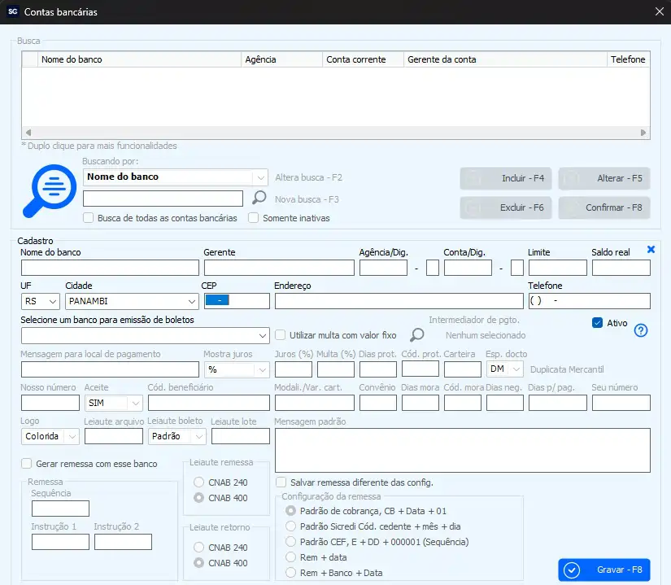Click the checkmark icon on Gravar button
This screenshot has height=585, width=671.
tap(571, 570)
